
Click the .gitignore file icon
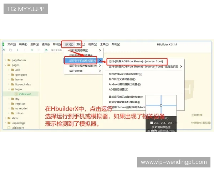(9, 128)
